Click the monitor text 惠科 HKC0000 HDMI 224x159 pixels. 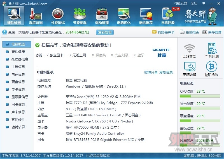click(x=92, y=127)
